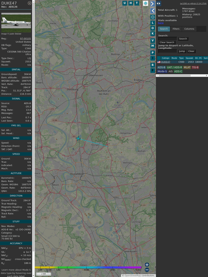This screenshot has height=277, width=208.
Task: Click the U map button
Action: click(124, 3)
